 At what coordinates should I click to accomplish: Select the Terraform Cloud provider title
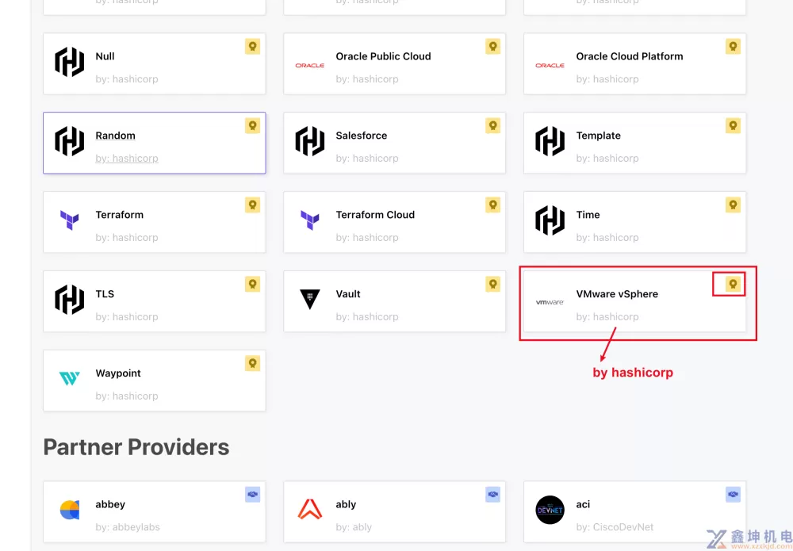click(x=375, y=215)
